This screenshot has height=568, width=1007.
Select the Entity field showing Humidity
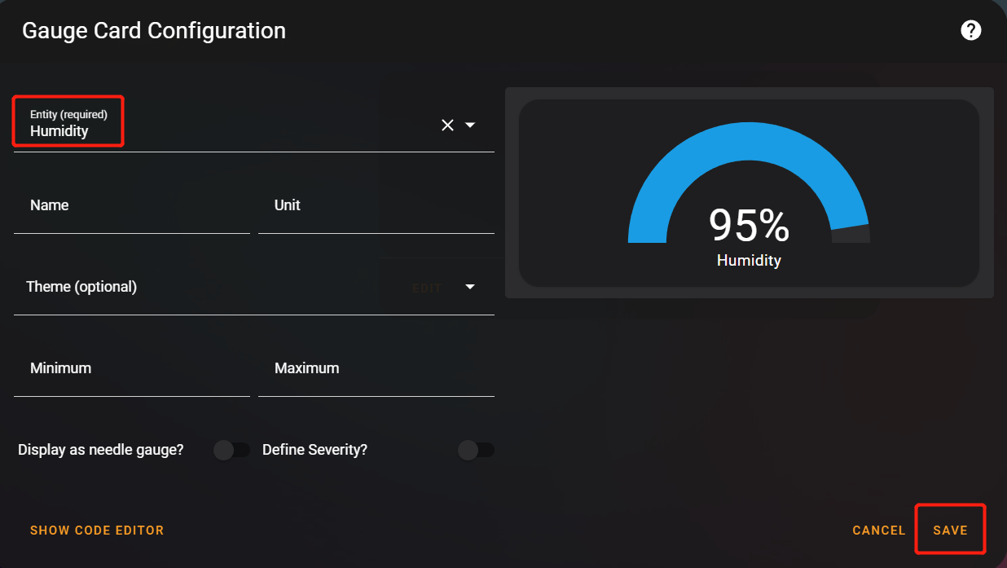coord(254,124)
